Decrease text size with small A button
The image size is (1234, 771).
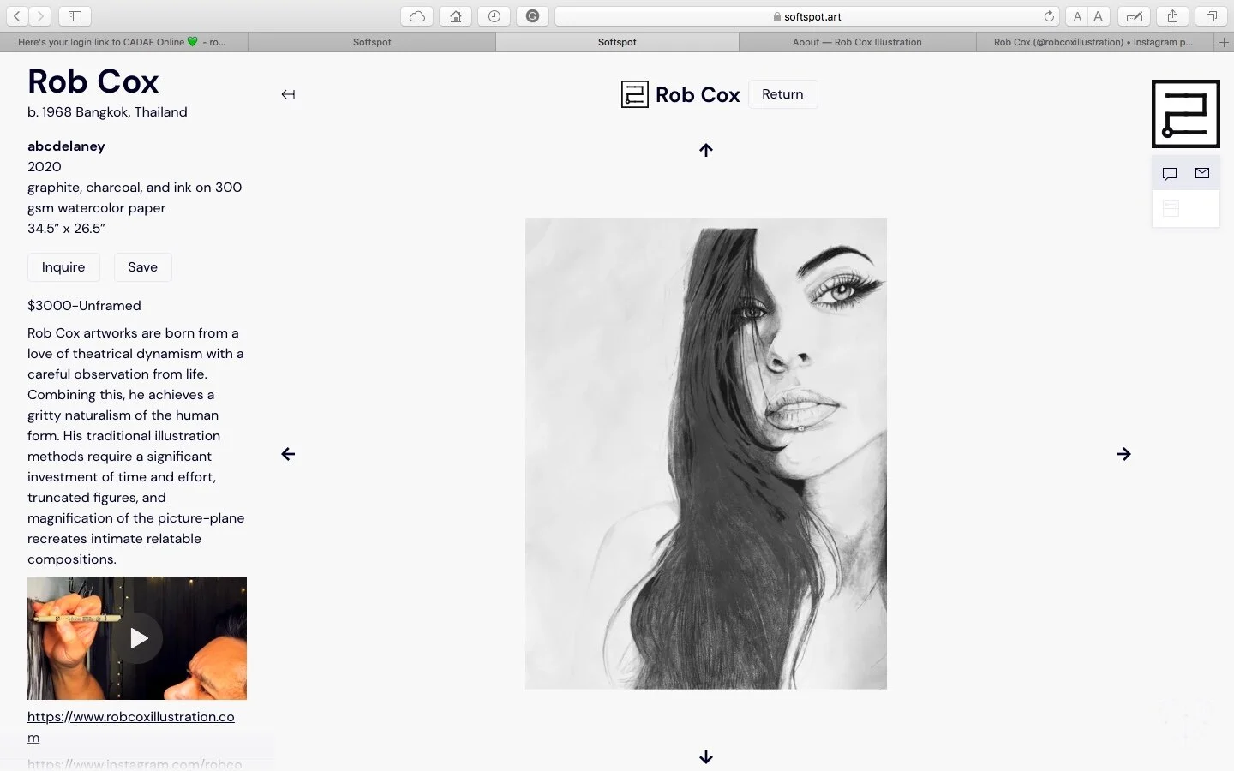(x=1077, y=16)
